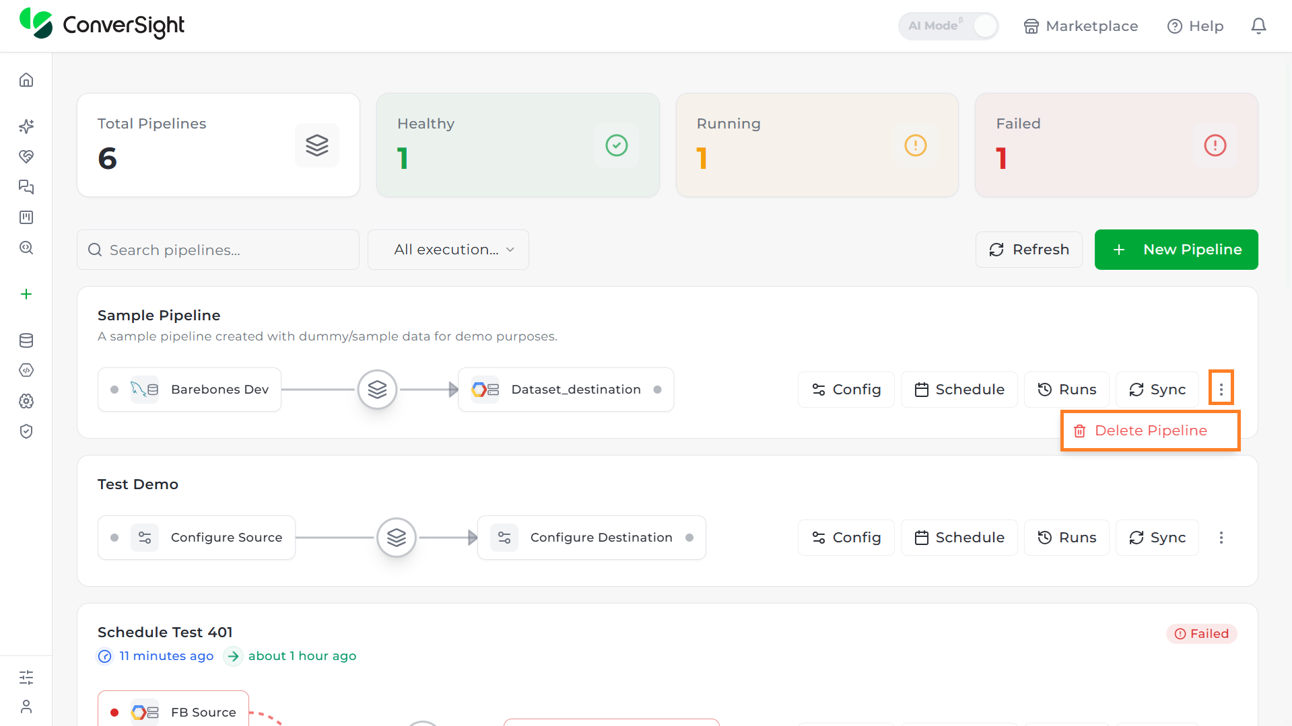Open Marketplace in the top bar
1292x726 pixels.
tap(1081, 26)
